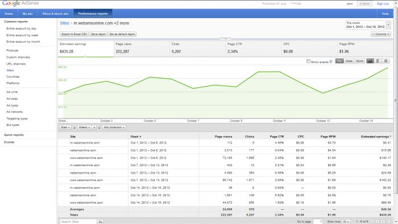398x224 pixels.
Task: Open the Columns dropdown
Action: pyautogui.click(x=381, y=34)
